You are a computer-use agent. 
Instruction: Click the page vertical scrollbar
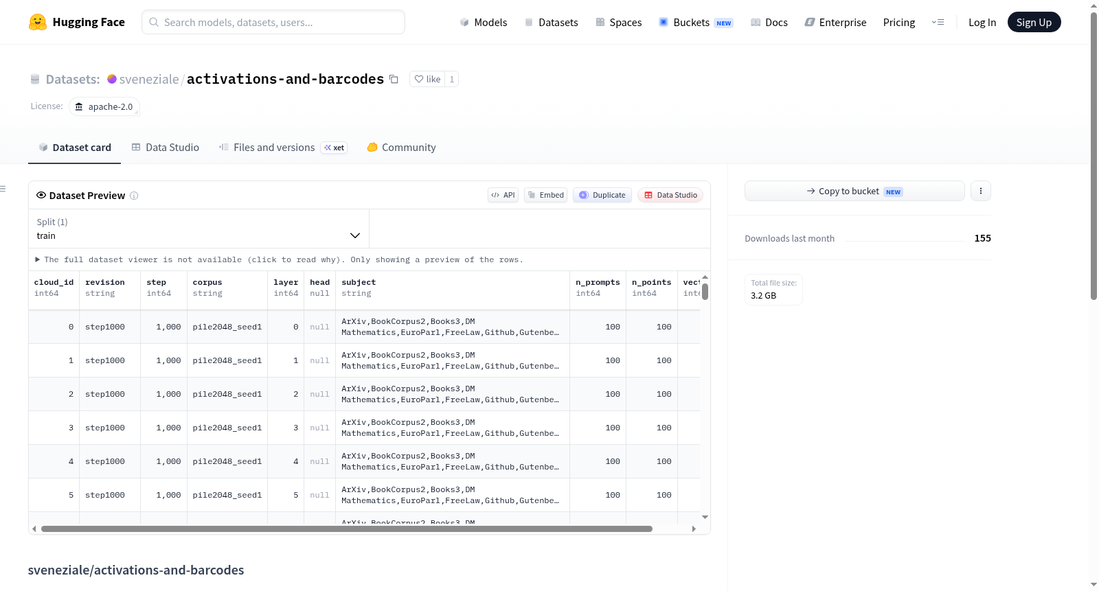(x=1094, y=157)
